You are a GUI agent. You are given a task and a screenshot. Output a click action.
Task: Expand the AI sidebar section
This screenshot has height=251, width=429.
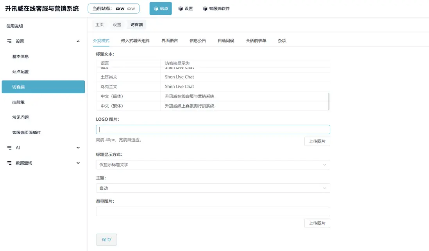(x=77, y=148)
